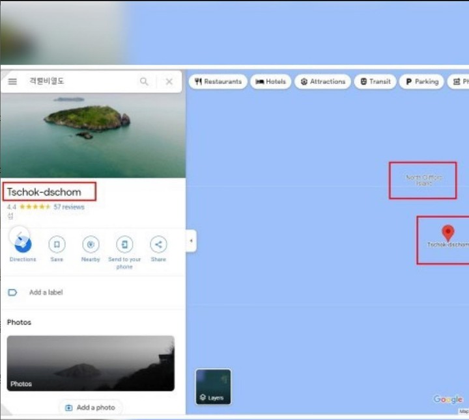Screen dimensions: 469x420
Task: Open the Photos thumbnail
Action: click(x=91, y=363)
